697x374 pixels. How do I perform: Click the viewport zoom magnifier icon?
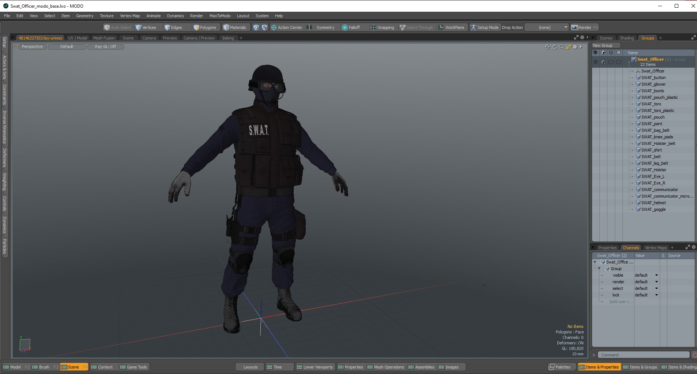[562, 47]
